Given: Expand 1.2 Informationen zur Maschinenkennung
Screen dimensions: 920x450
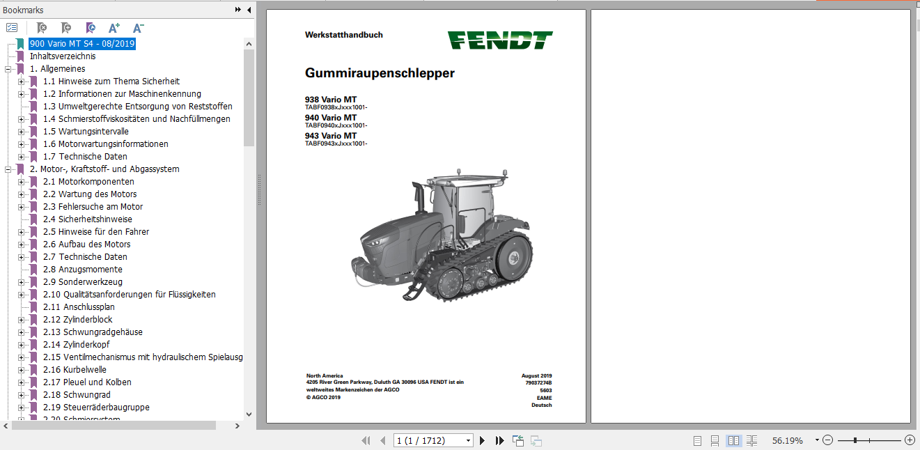Looking at the screenshot, I should (x=21, y=94).
